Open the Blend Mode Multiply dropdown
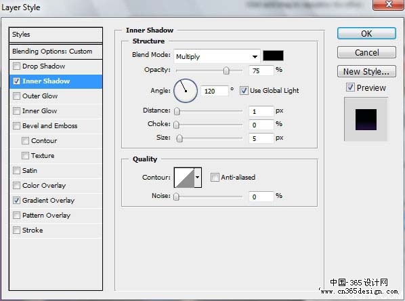 (x=217, y=56)
